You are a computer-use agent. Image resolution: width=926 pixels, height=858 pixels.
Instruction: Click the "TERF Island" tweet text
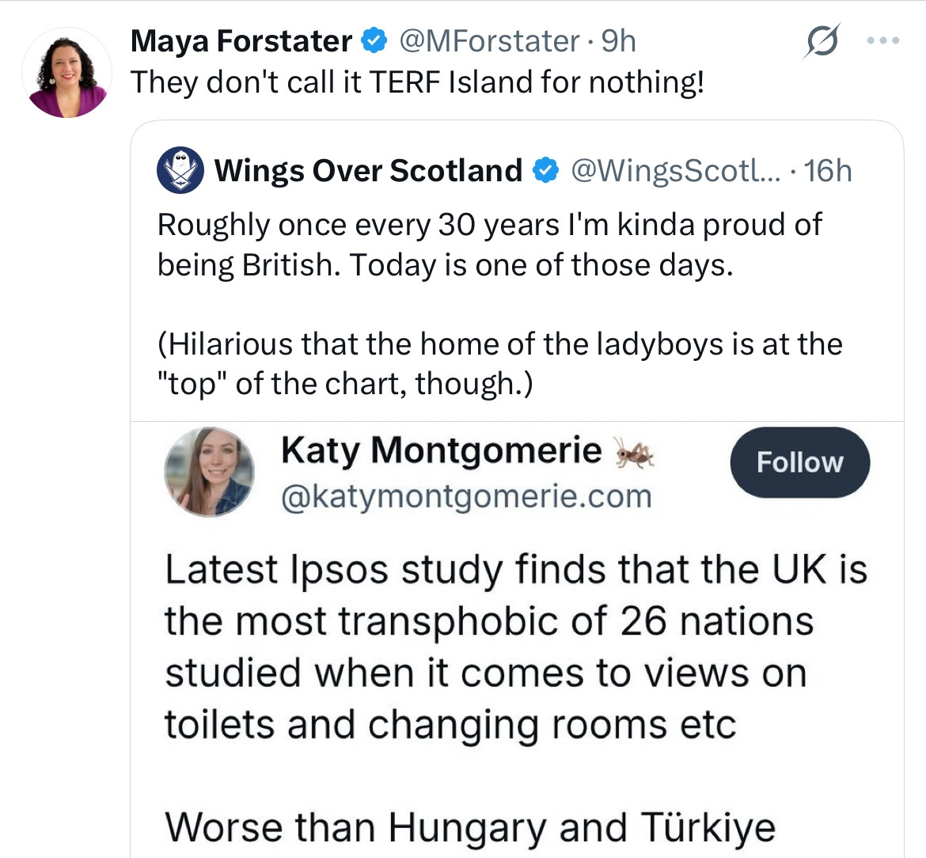(417, 82)
